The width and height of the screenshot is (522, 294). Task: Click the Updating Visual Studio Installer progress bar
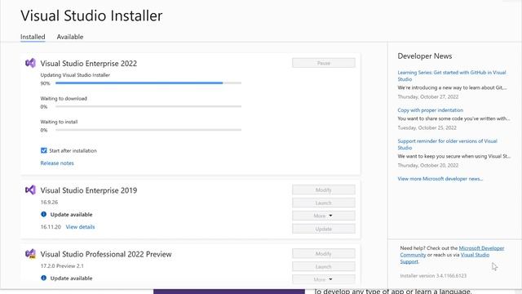(148, 83)
